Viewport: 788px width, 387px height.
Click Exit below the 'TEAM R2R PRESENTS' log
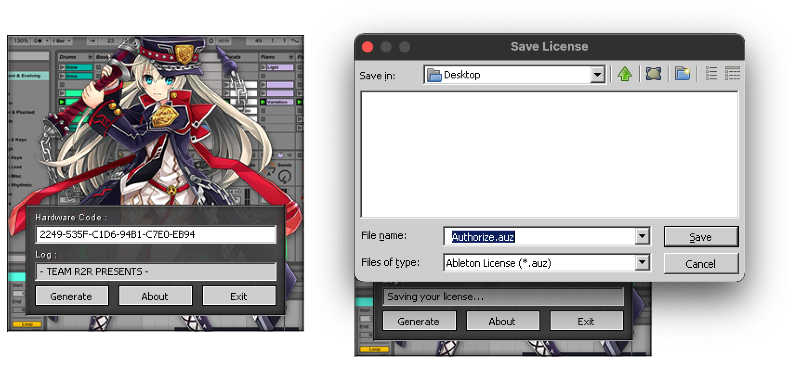pos(239,296)
